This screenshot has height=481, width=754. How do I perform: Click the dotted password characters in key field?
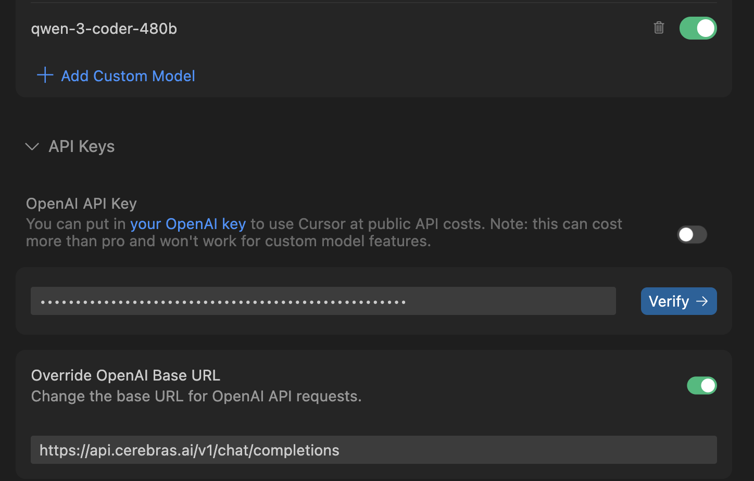(x=223, y=302)
